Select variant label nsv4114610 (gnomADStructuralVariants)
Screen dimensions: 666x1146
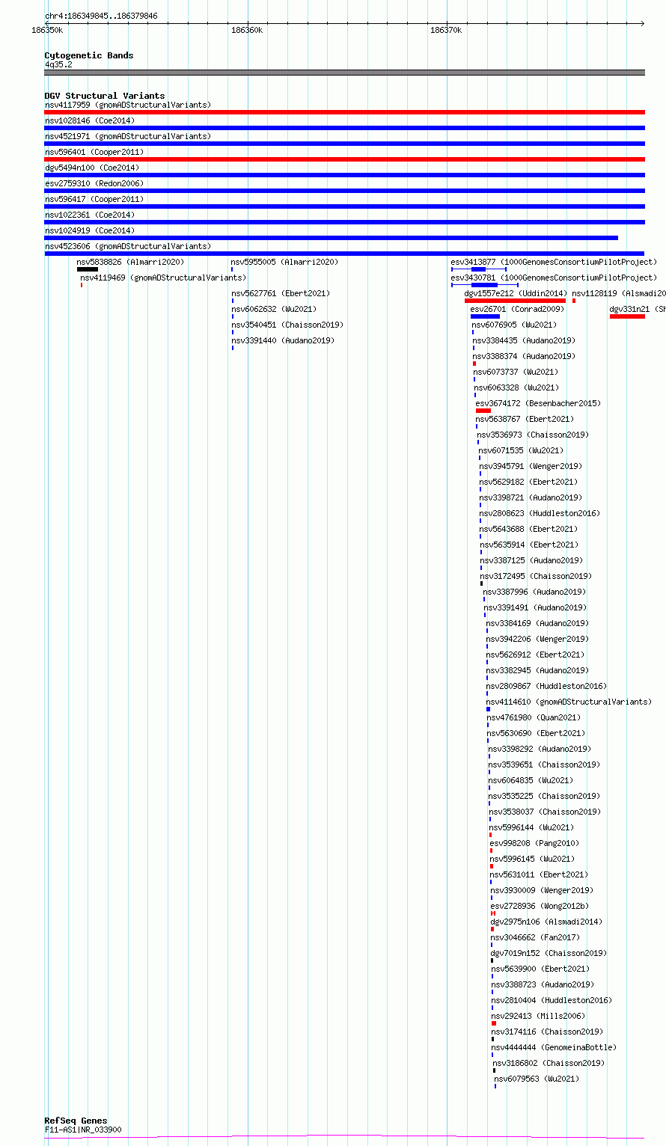(x=569, y=702)
